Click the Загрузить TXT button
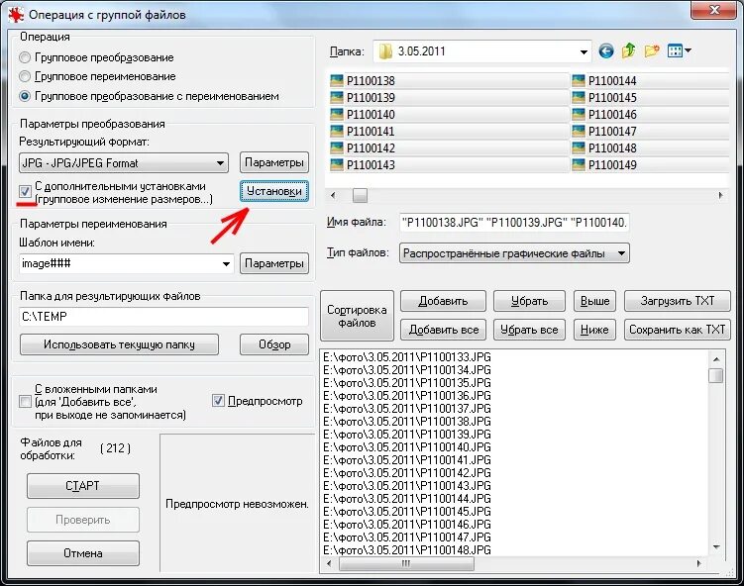This screenshot has height=586, width=744. click(x=677, y=301)
